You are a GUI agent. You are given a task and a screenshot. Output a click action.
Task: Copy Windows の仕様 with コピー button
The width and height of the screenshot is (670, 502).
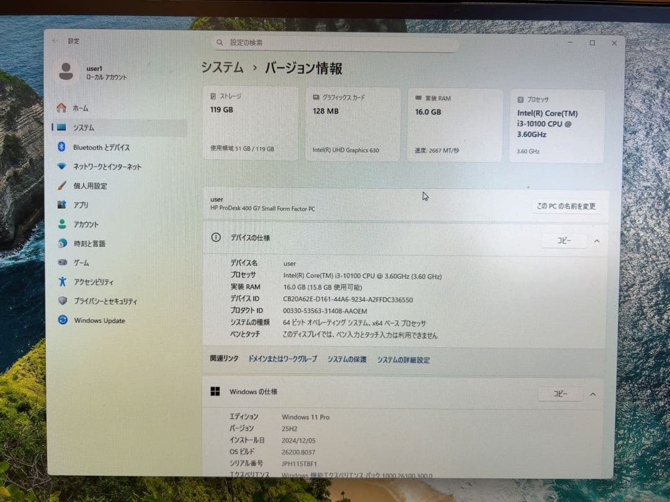click(x=560, y=394)
